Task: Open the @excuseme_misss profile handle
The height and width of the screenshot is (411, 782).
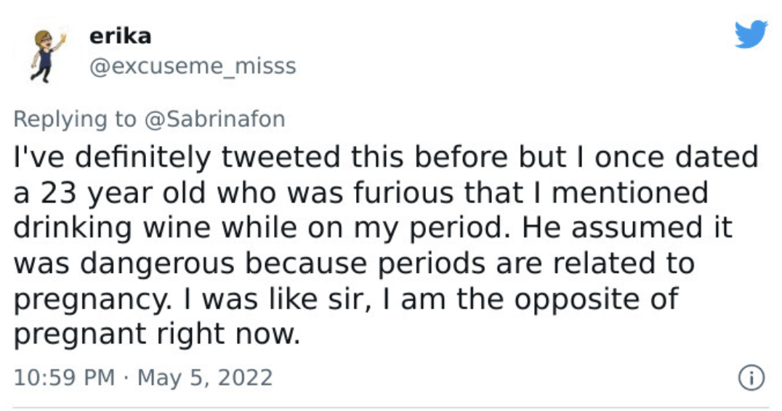Action: (193, 66)
